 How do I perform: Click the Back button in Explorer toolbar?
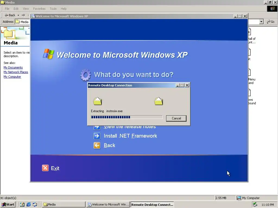click(x=10, y=15)
